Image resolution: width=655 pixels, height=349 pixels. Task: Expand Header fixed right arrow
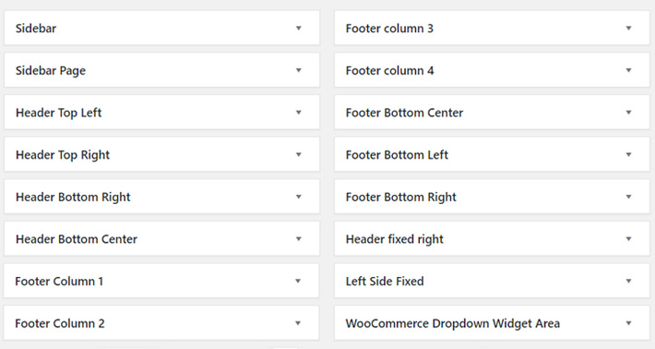628,239
